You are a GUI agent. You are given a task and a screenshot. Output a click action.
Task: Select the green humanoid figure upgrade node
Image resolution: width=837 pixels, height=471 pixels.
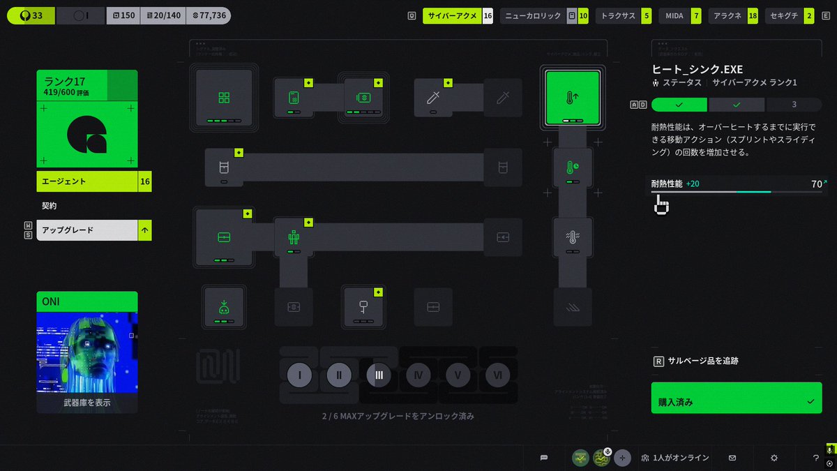[x=294, y=237]
